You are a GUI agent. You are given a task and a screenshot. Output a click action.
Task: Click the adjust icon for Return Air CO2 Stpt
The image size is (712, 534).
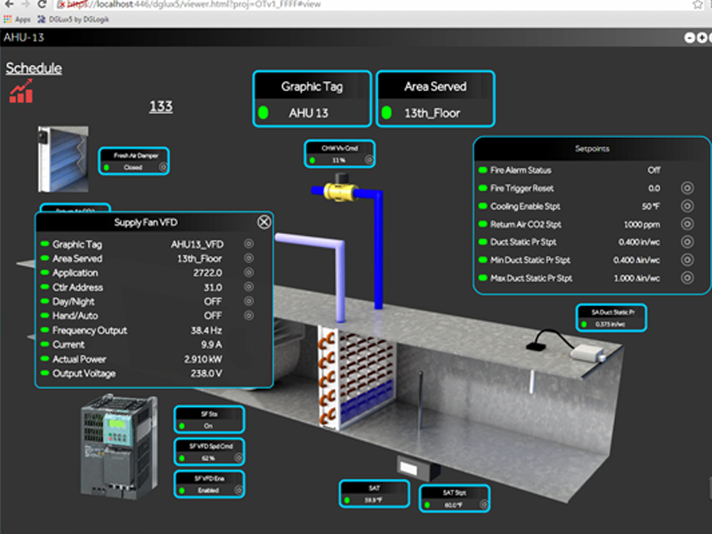click(686, 224)
